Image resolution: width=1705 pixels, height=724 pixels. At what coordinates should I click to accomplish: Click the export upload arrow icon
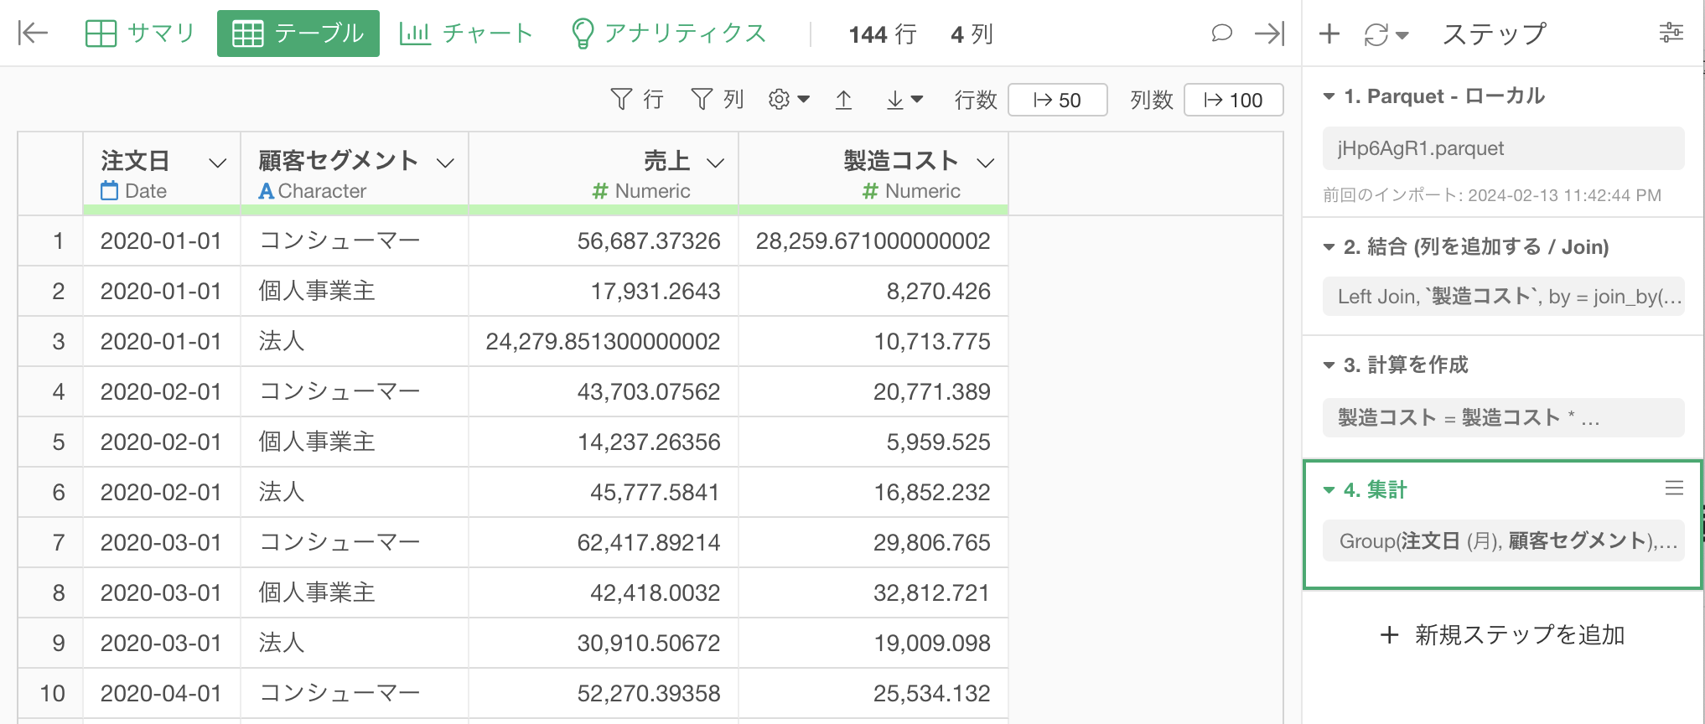tap(844, 100)
